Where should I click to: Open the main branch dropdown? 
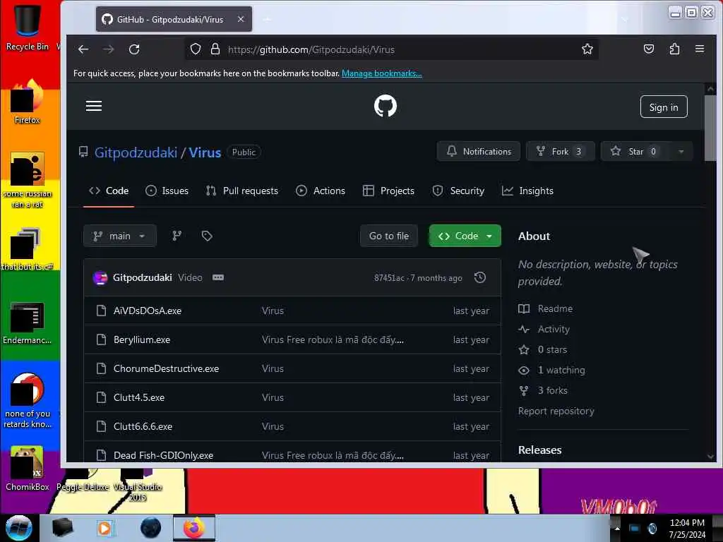[x=120, y=236]
